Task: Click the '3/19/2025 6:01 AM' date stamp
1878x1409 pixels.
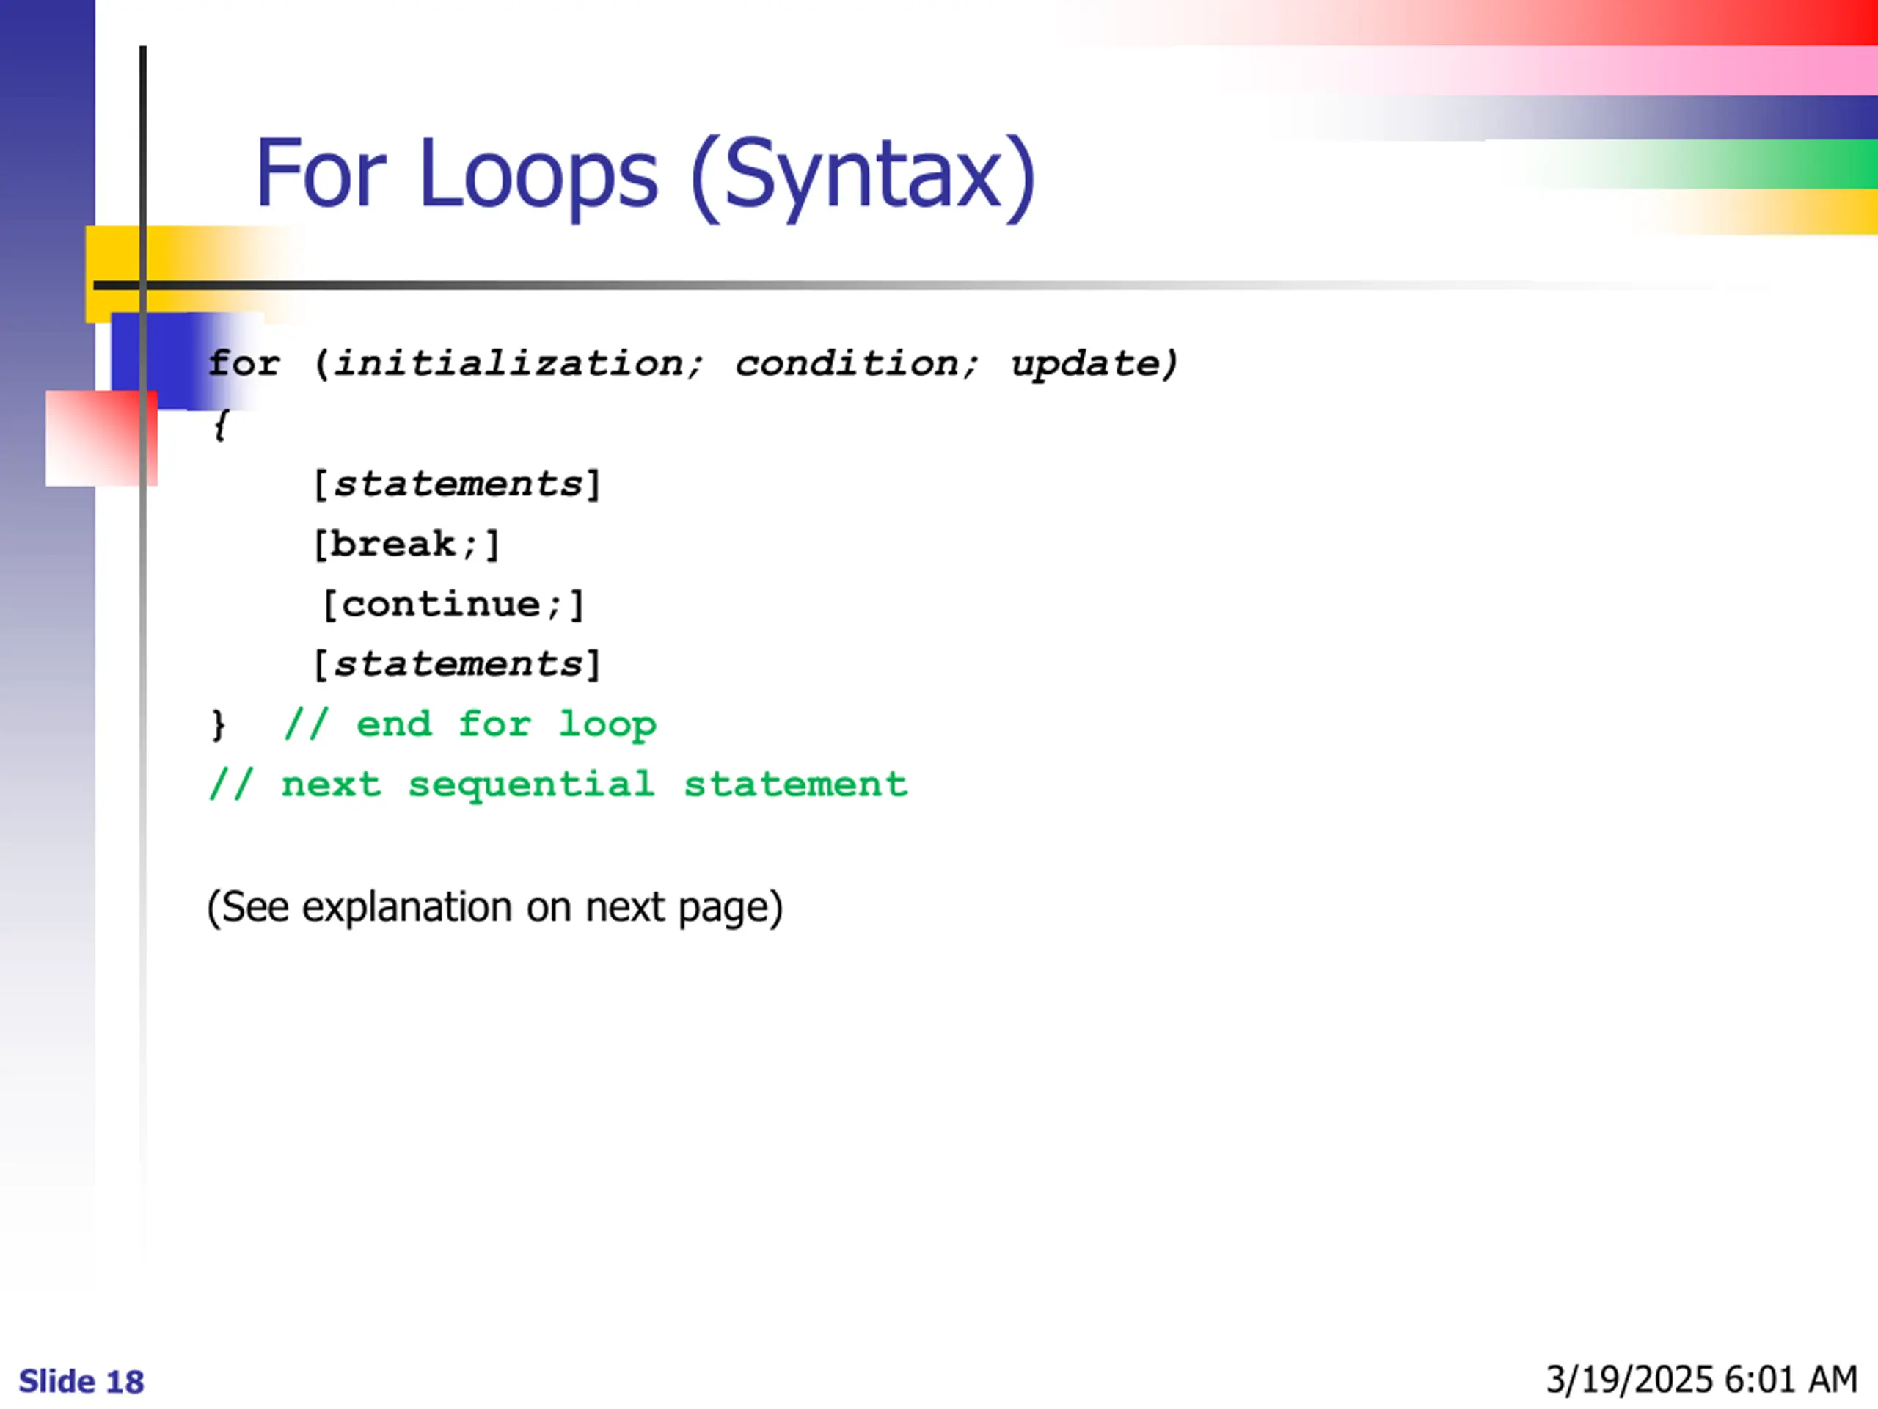Action: (x=1701, y=1380)
